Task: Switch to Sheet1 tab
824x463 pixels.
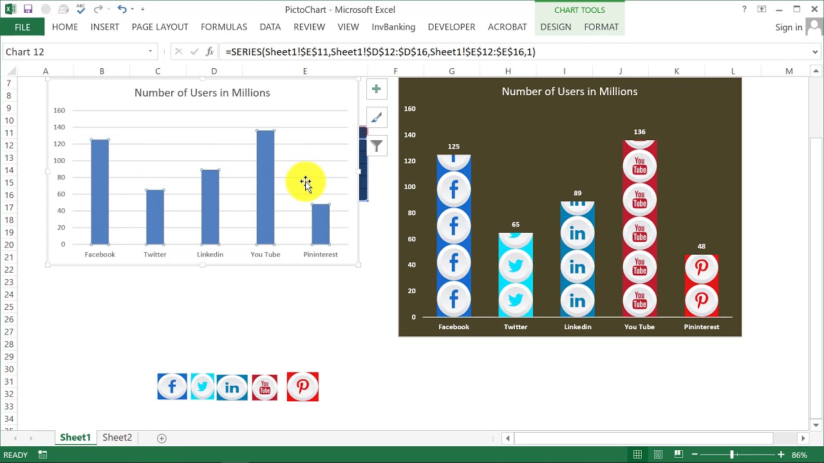Action: pos(75,437)
